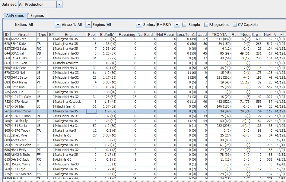Sort by Bld(mth) column header
Image resolution: width=286 pixels, height=182 pixels.
[x=107, y=34]
